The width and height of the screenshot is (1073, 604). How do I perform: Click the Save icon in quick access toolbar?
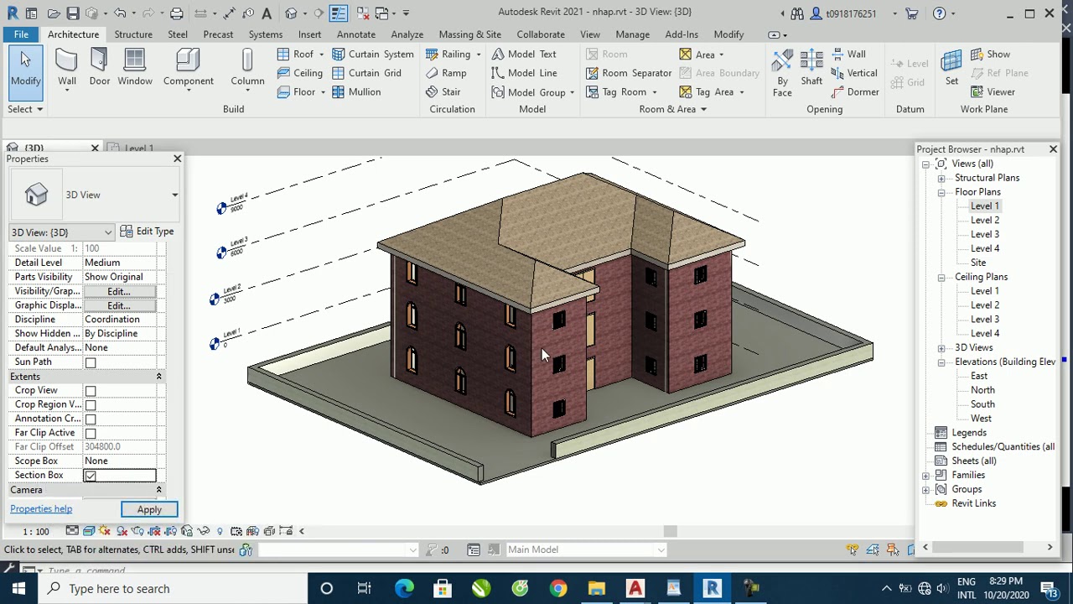point(73,13)
